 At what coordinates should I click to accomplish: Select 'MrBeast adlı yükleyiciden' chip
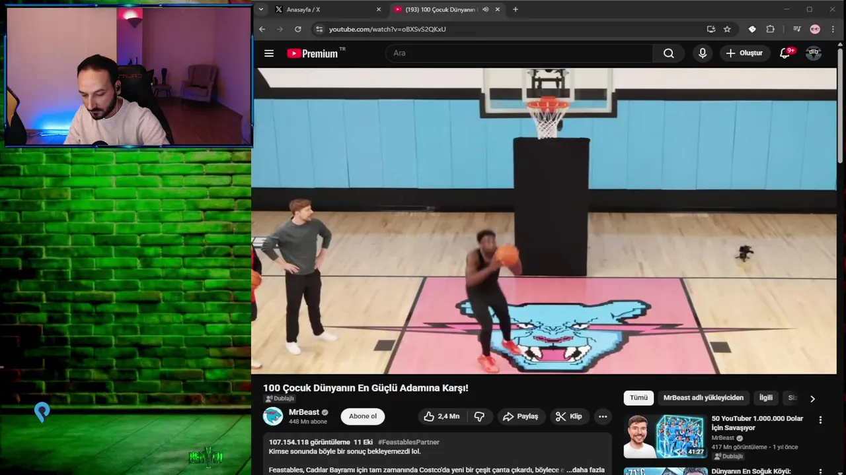(x=703, y=398)
